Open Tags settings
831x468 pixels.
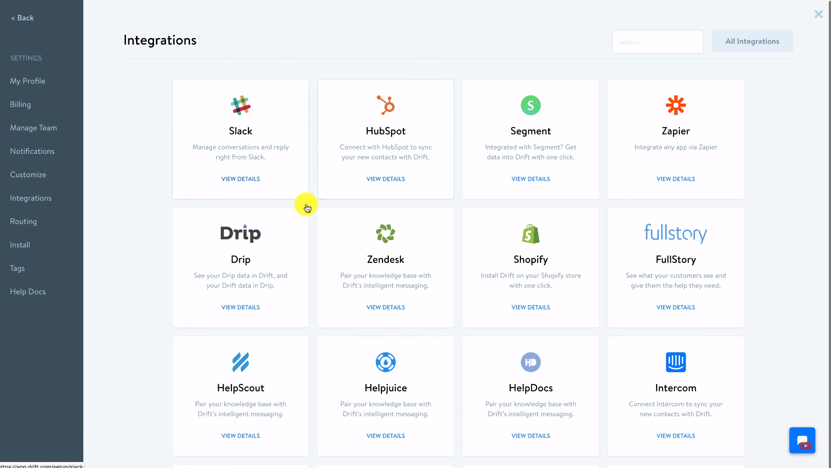pos(17,268)
